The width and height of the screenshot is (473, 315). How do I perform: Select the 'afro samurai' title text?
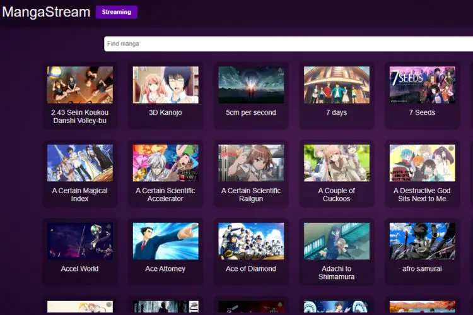pos(422,269)
